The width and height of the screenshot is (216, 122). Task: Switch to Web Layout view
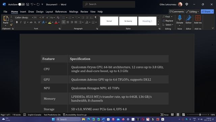(184, 115)
